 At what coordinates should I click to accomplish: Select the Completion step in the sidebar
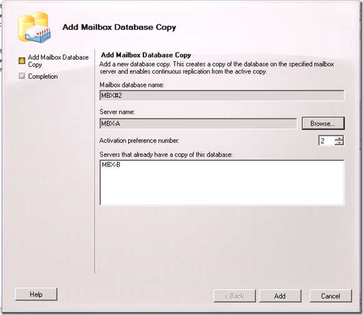pos(43,76)
